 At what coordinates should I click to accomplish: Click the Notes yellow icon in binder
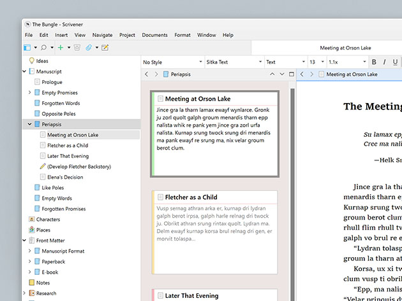point(31,283)
